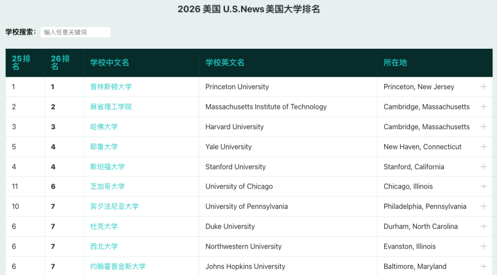Open the 哈佛大学 link
The height and width of the screenshot is (275, 497).
pos(104,126)
